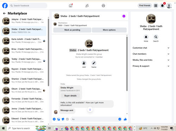Open Task View in taskbar
176x131 pixels.
pos(50,128)
